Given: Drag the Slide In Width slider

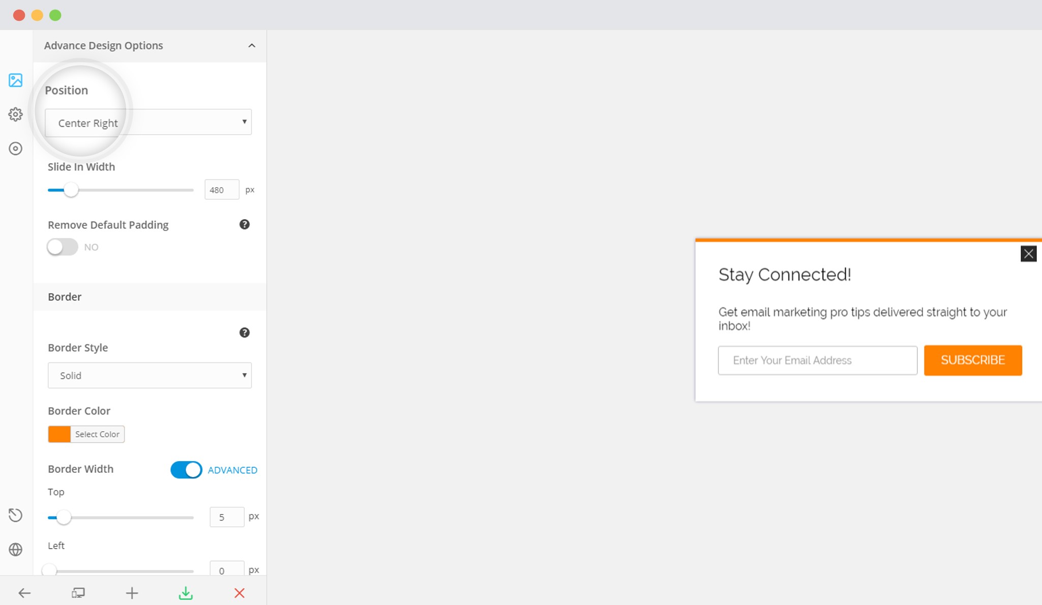Looking at the screenshot, I should click(x=71, y=190).
